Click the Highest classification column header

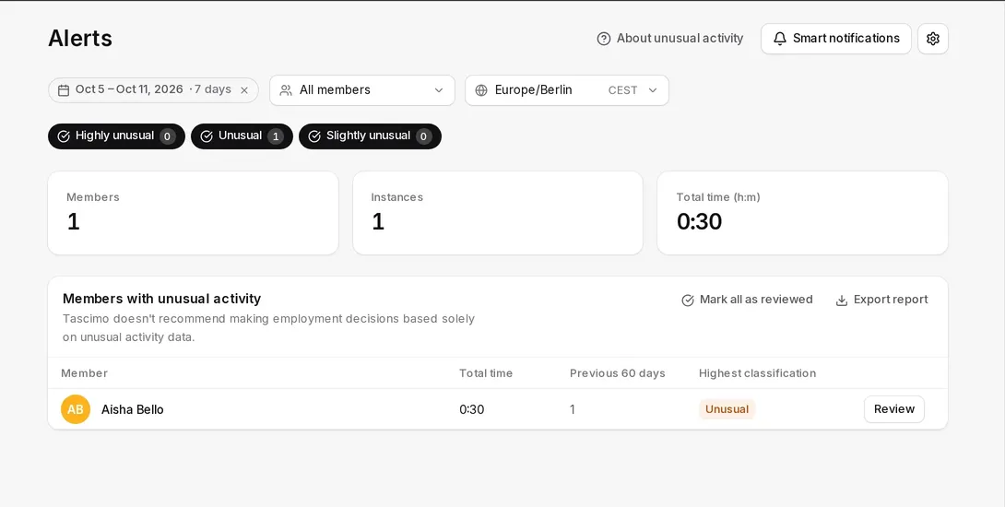[757, 373]
